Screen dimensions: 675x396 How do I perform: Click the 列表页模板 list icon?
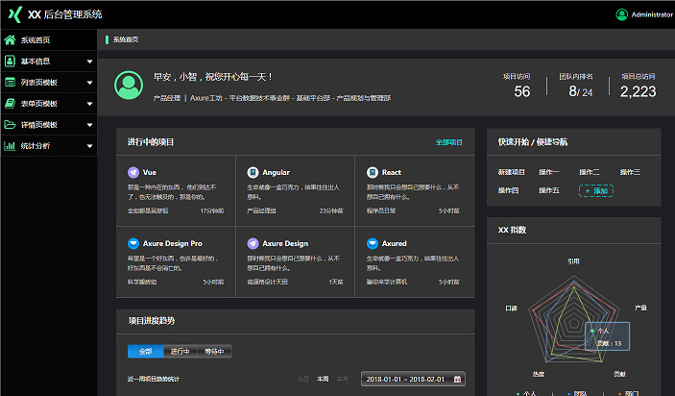coord(10,83)
